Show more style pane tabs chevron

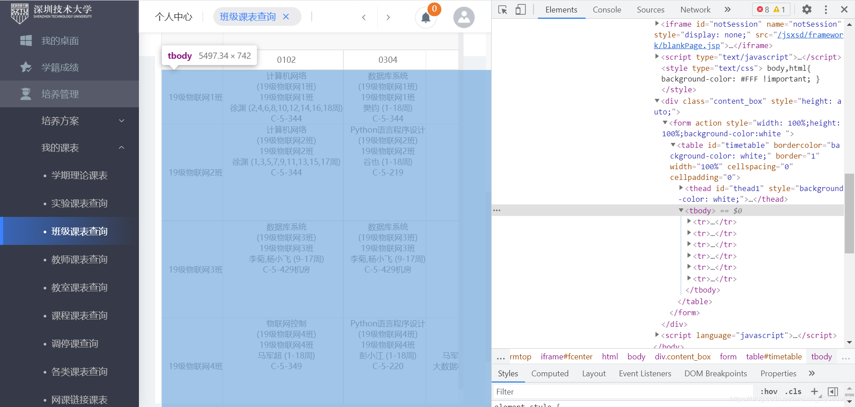(812, 373)
